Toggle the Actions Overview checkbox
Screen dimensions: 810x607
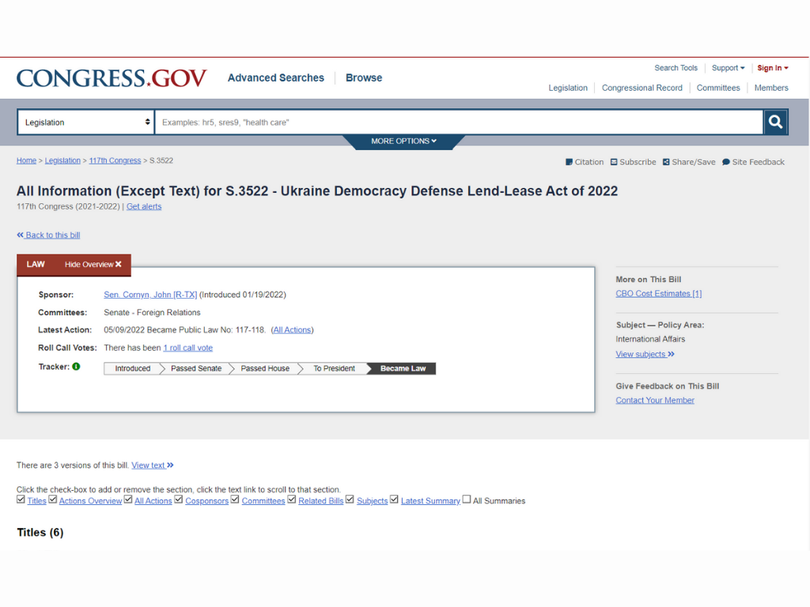[53, 500]
